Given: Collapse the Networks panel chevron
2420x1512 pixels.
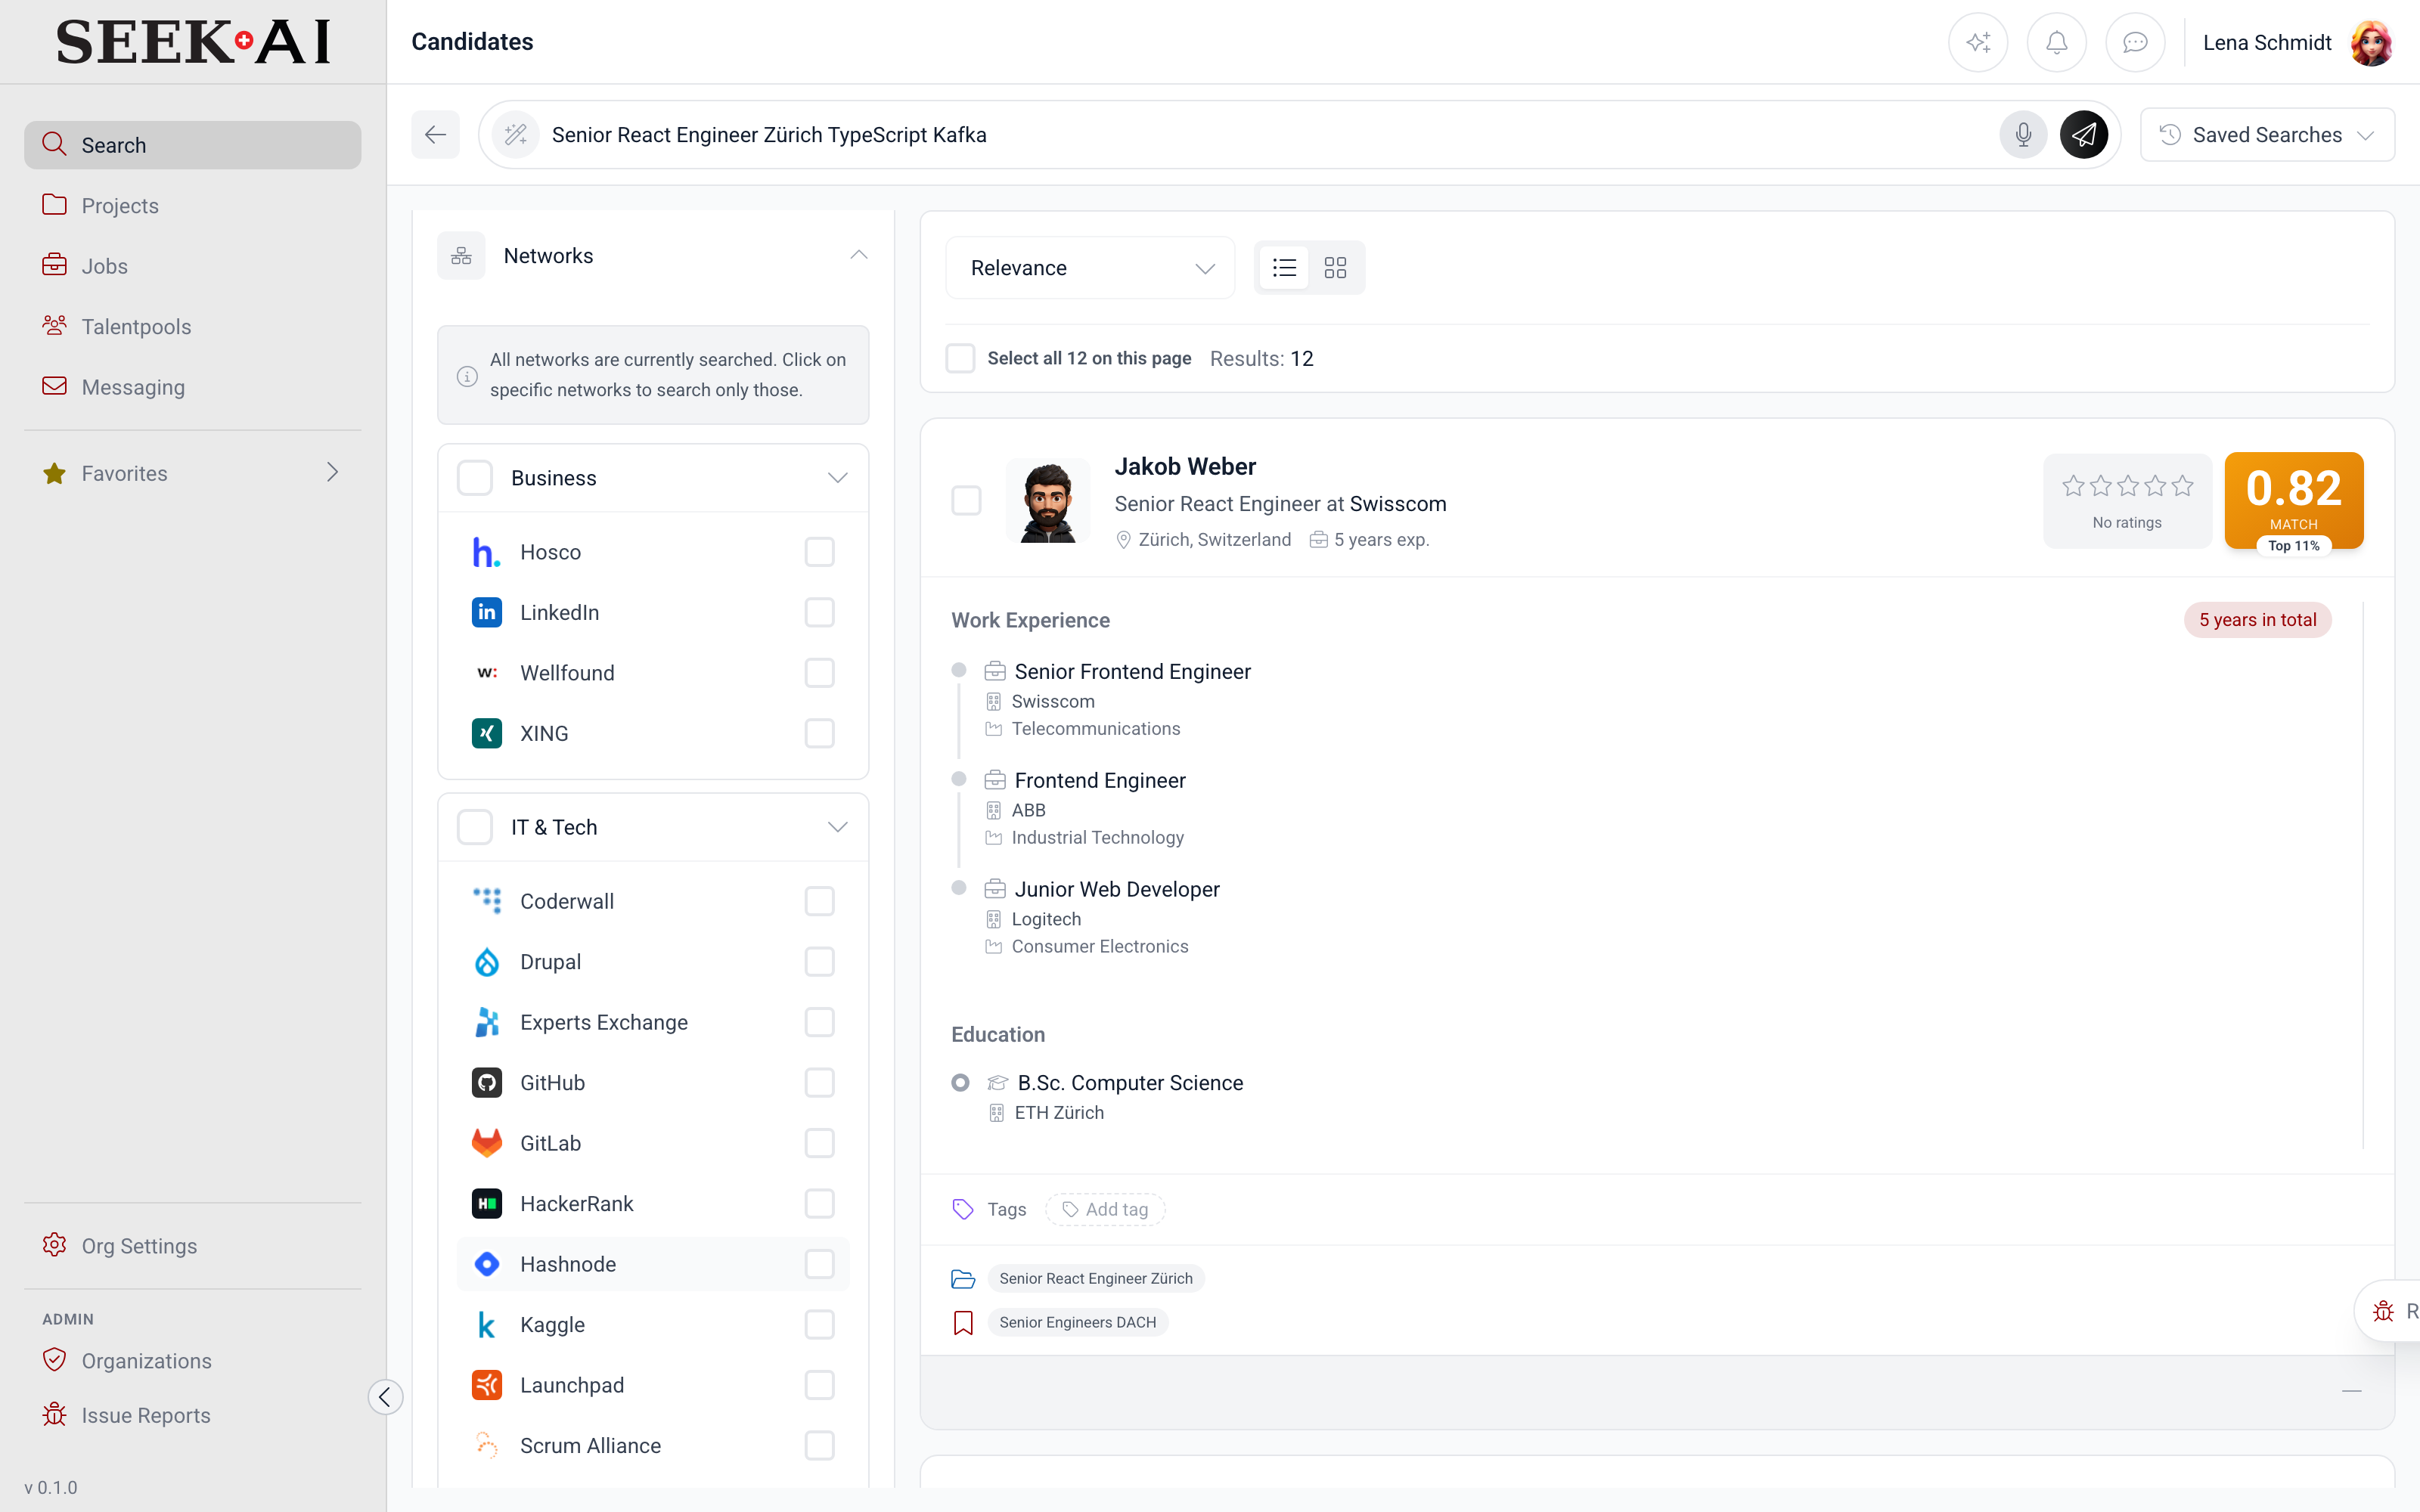Looking at the screenshot, I should coord(859,256).
